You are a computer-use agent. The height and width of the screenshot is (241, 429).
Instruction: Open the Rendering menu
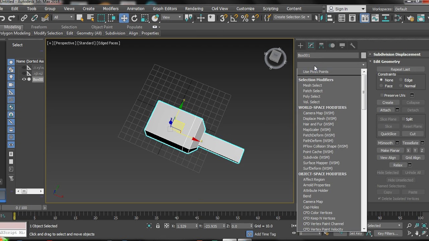pos(194,9)
